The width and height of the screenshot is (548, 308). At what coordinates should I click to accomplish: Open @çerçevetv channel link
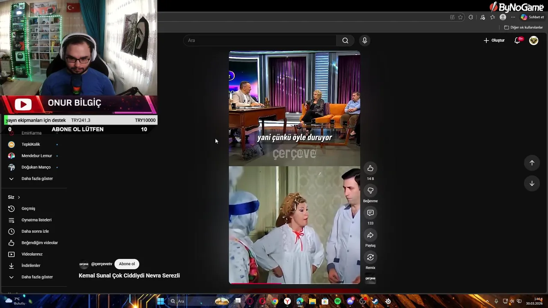click(101, 264)
